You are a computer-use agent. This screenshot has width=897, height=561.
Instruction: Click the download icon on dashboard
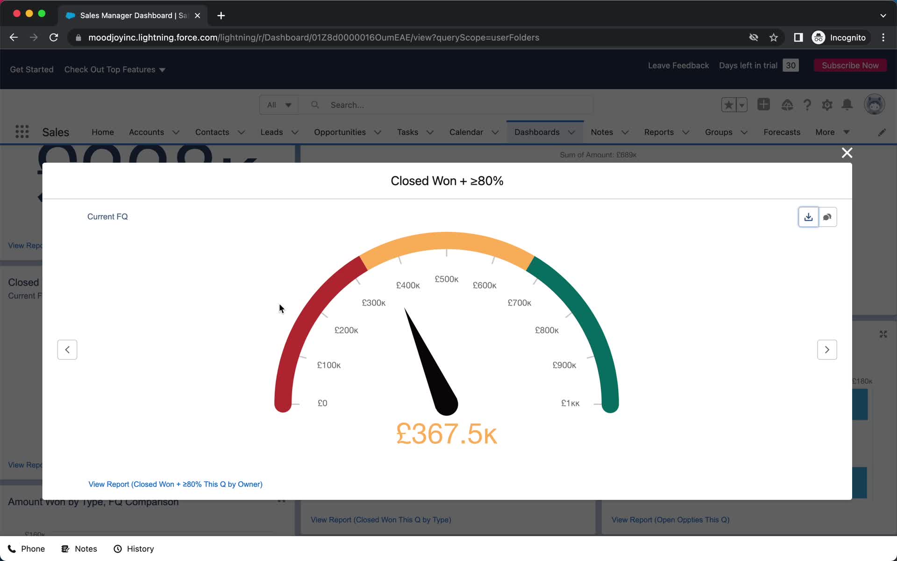coord(808,216)
